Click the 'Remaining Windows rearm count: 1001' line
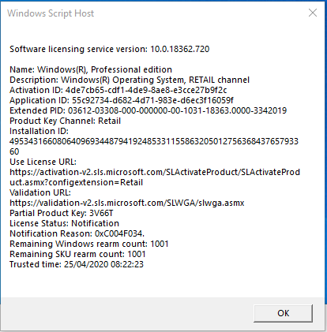 (89, 244)
